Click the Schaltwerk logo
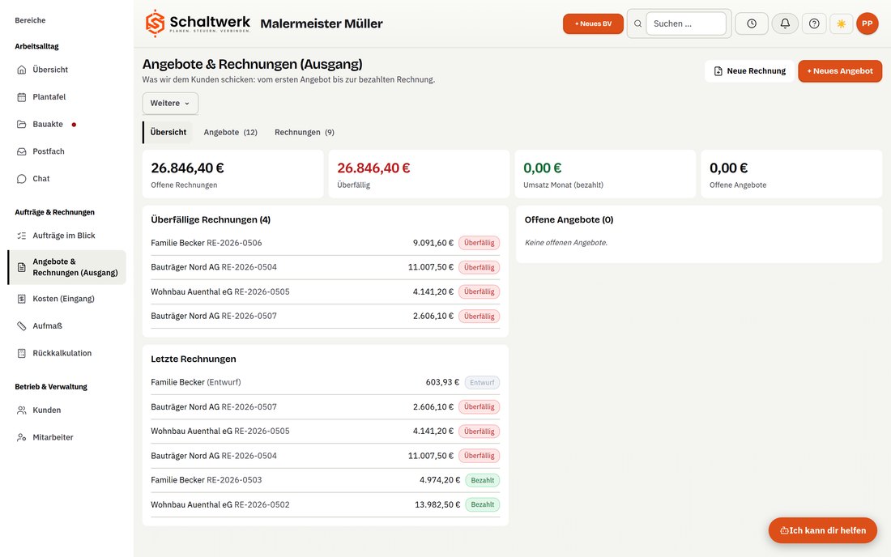 coord(197,23)
